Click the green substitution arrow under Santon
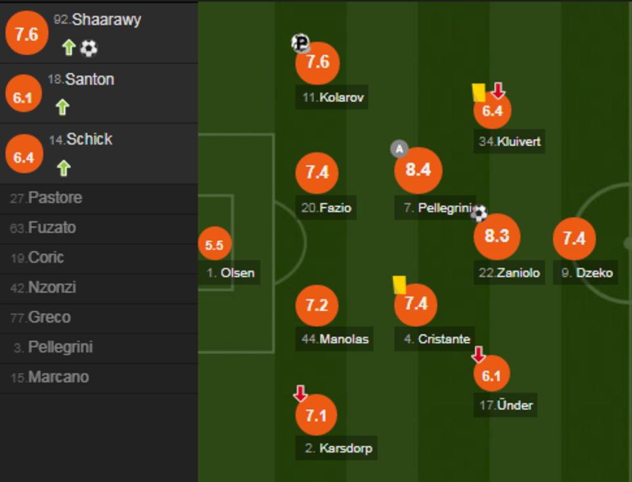632x482 pixels. point(63,107)
